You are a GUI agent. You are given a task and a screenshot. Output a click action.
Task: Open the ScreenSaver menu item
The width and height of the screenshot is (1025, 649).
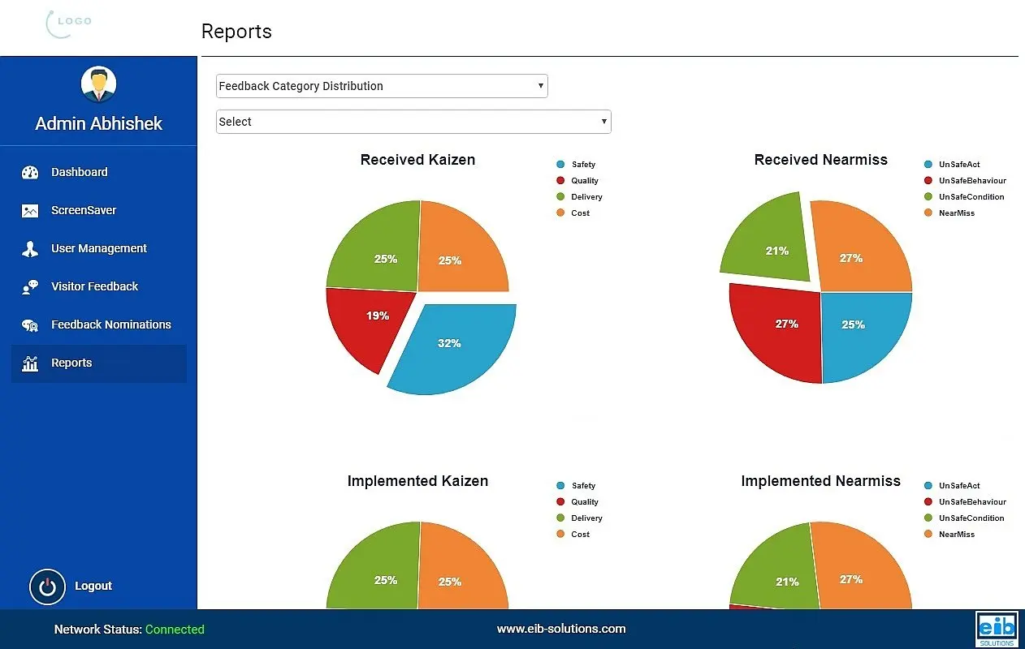click(x=99, y=210)
